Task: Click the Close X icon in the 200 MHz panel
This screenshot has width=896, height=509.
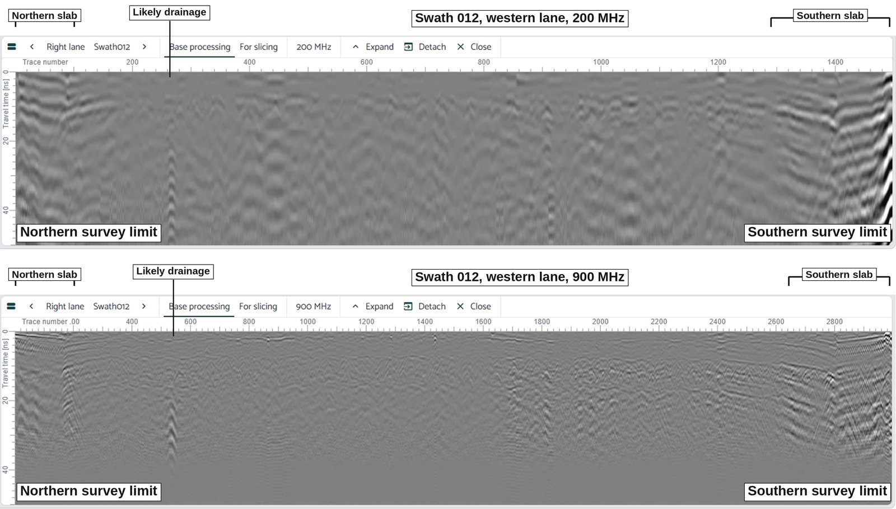Action: 461,47
